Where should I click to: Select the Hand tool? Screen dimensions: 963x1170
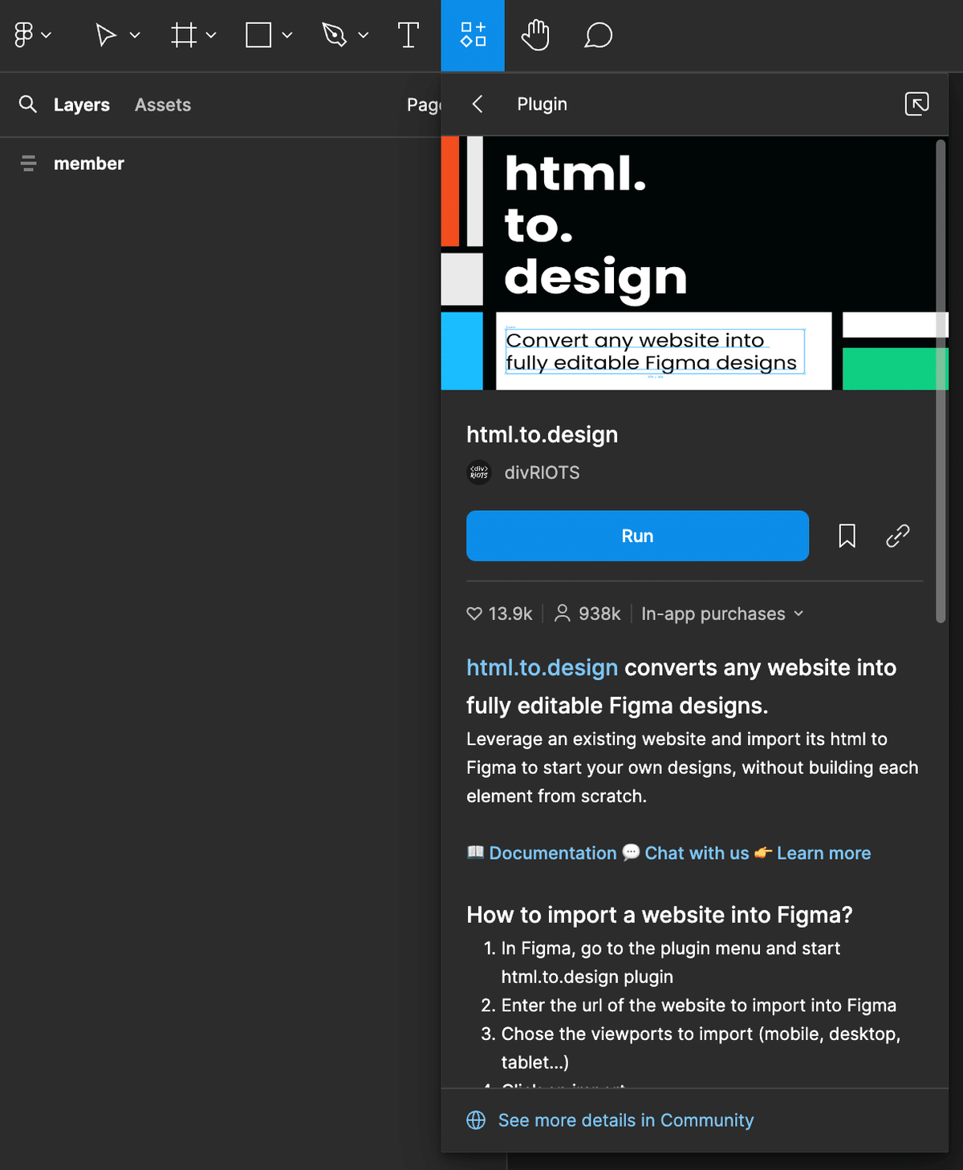click(535, 35)
